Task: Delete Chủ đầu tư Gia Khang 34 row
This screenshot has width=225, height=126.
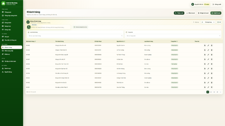Action: (x=212, y=73)
